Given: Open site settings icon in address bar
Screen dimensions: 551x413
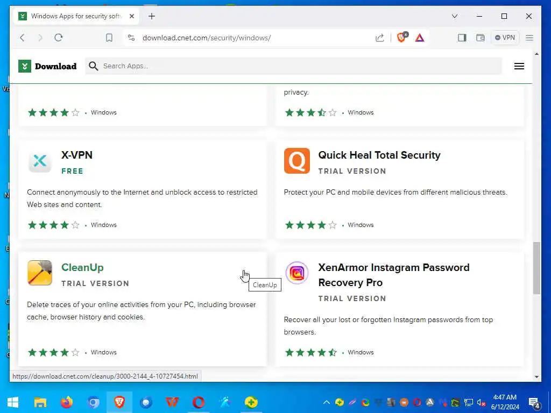Looking at the screenshot, I should pyautogui.click(x=131, y=38).
